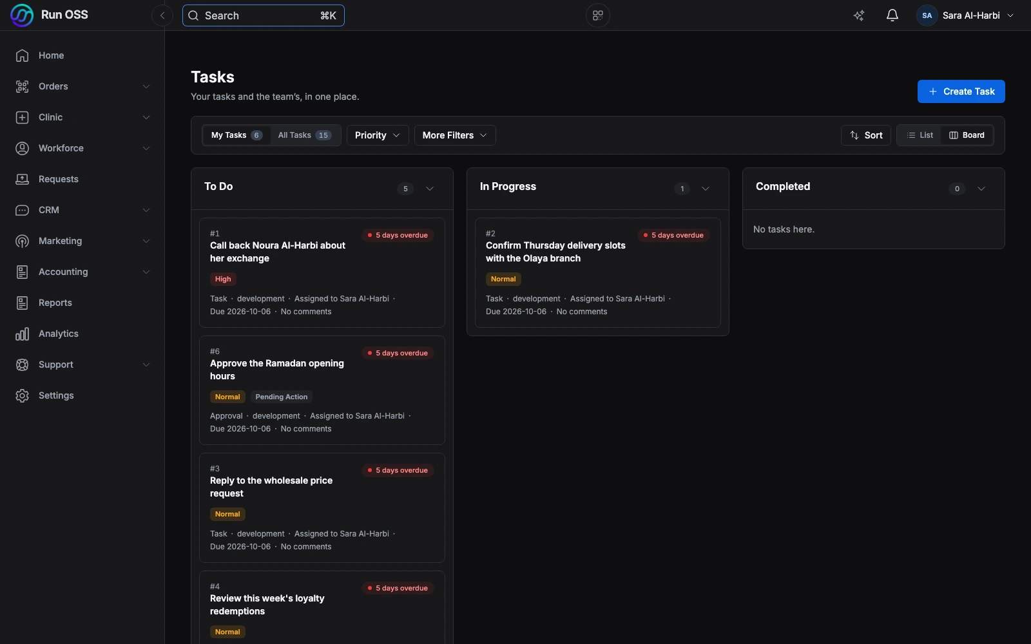Image resolution: width=1031 pixels, height=644 pixels.
Task: Expand the CRM submenu chevron
Action: point(146,210)
